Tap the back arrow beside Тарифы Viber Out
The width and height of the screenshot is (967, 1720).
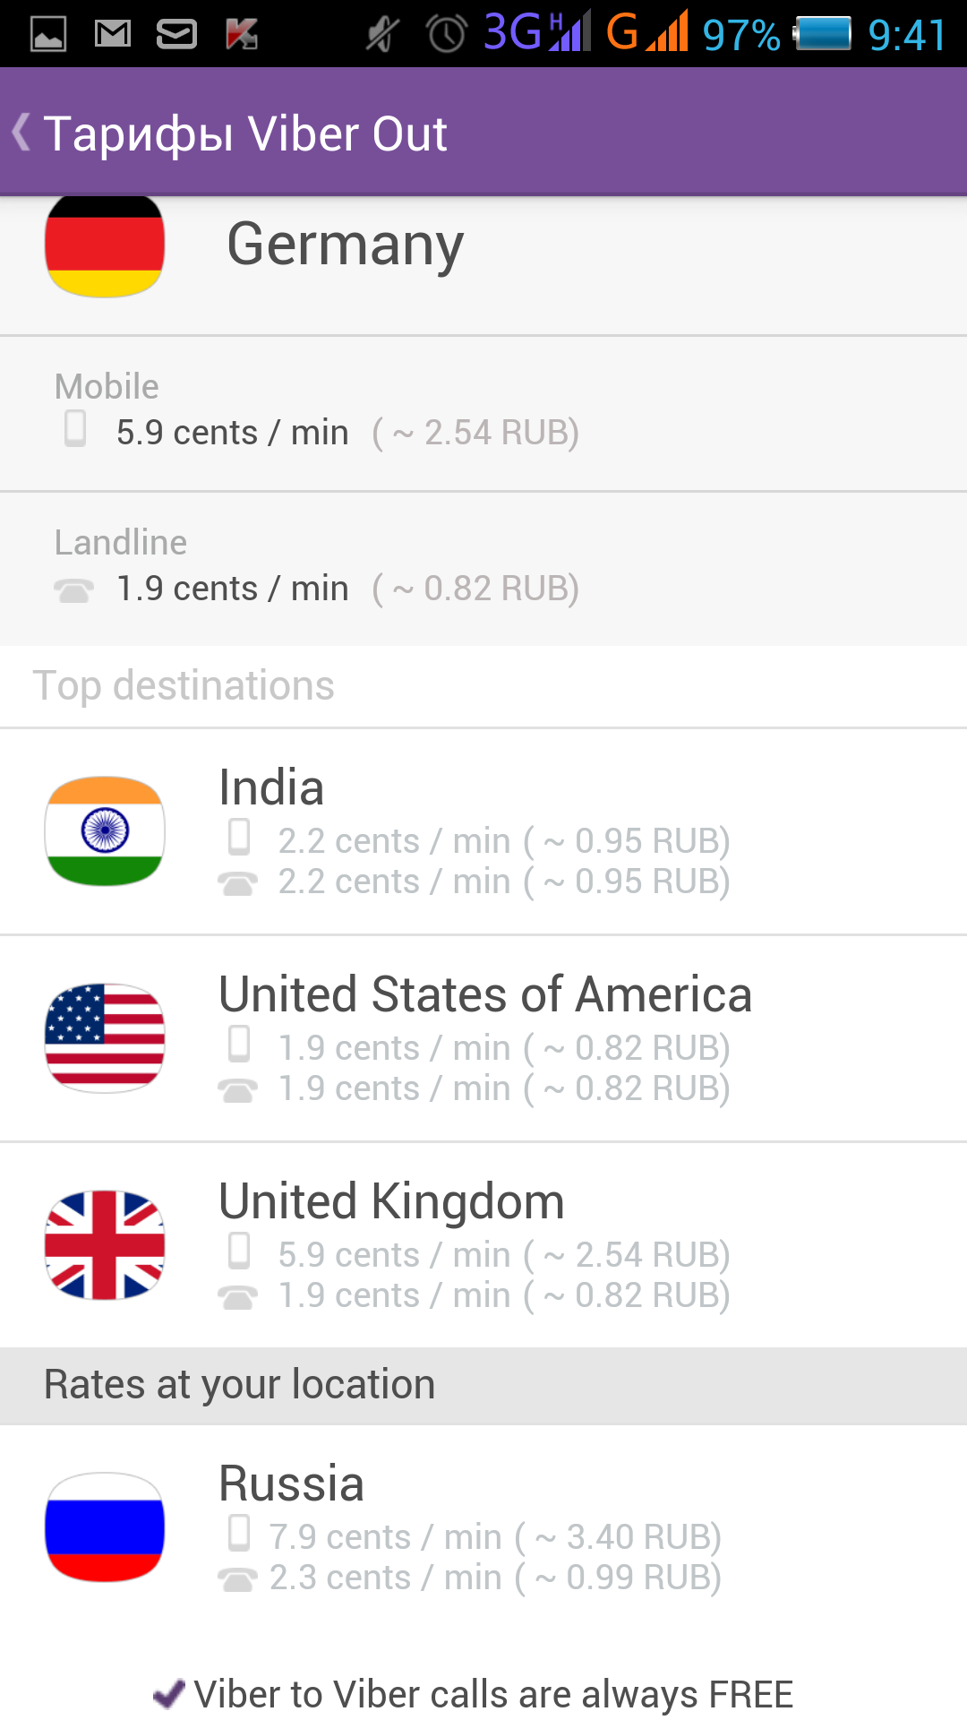[x=21, y=133]
